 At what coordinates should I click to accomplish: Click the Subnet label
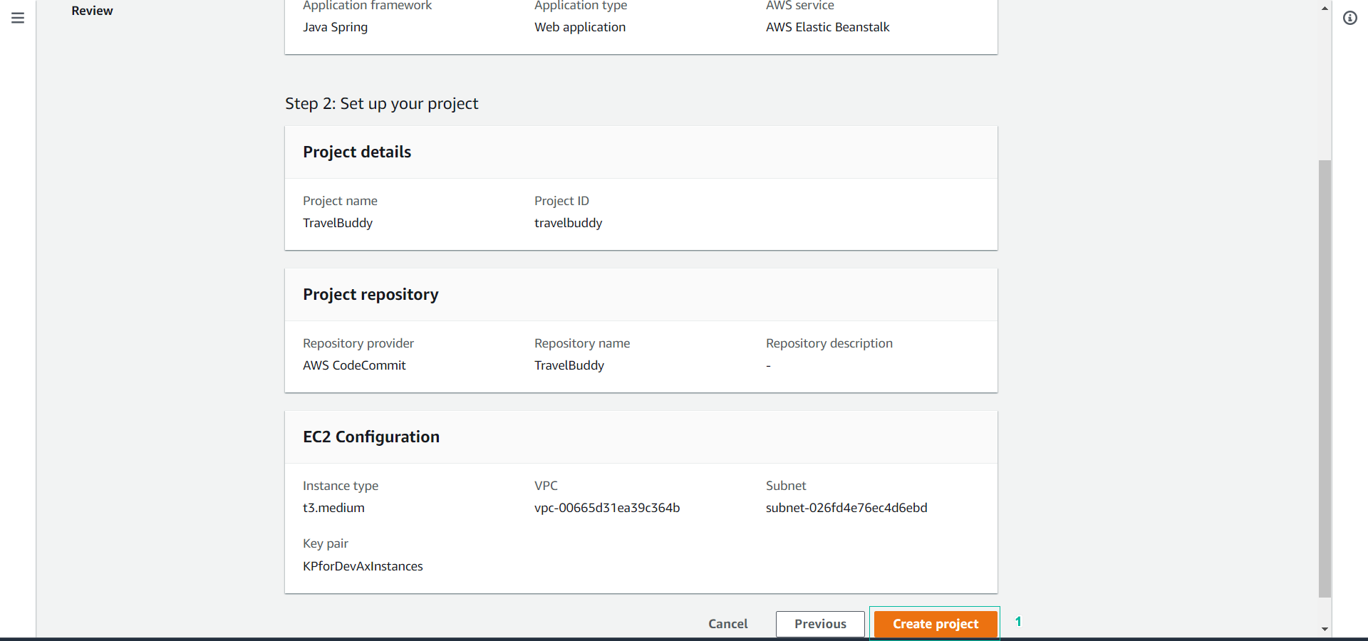click(x=786, y=486)
